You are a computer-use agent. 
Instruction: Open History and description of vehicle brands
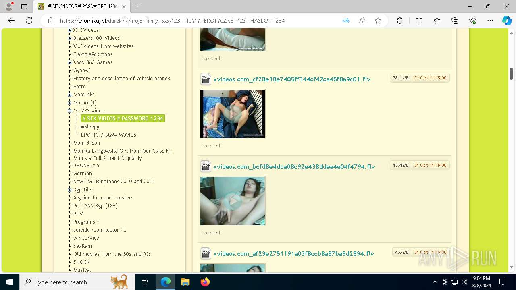tap(122, 79)
